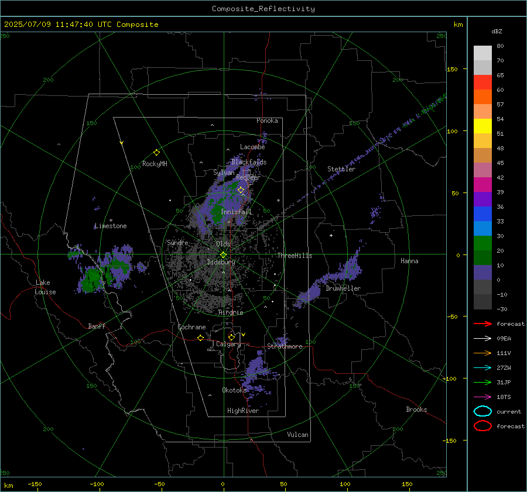Image resolution: width=527 pixels, height=492 pixels.
Task: Click the Drumheller town label
Action: click(x=343, y=288)
